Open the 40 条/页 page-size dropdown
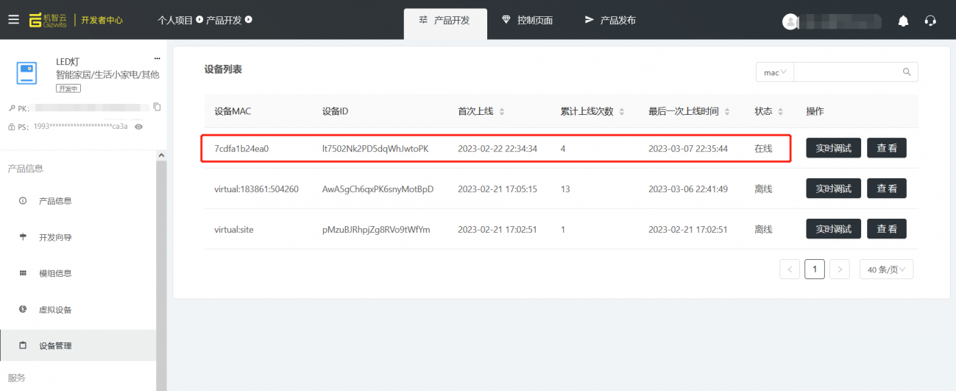Image resolution: width=956 pixels, height=391 pixels. [887, 270]
